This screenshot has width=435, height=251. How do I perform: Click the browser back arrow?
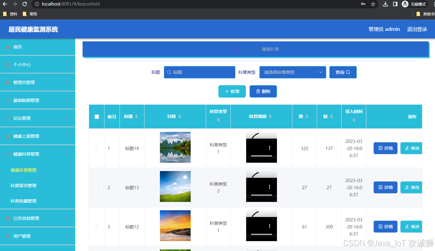pyautogui.click(x=5, y=4)
